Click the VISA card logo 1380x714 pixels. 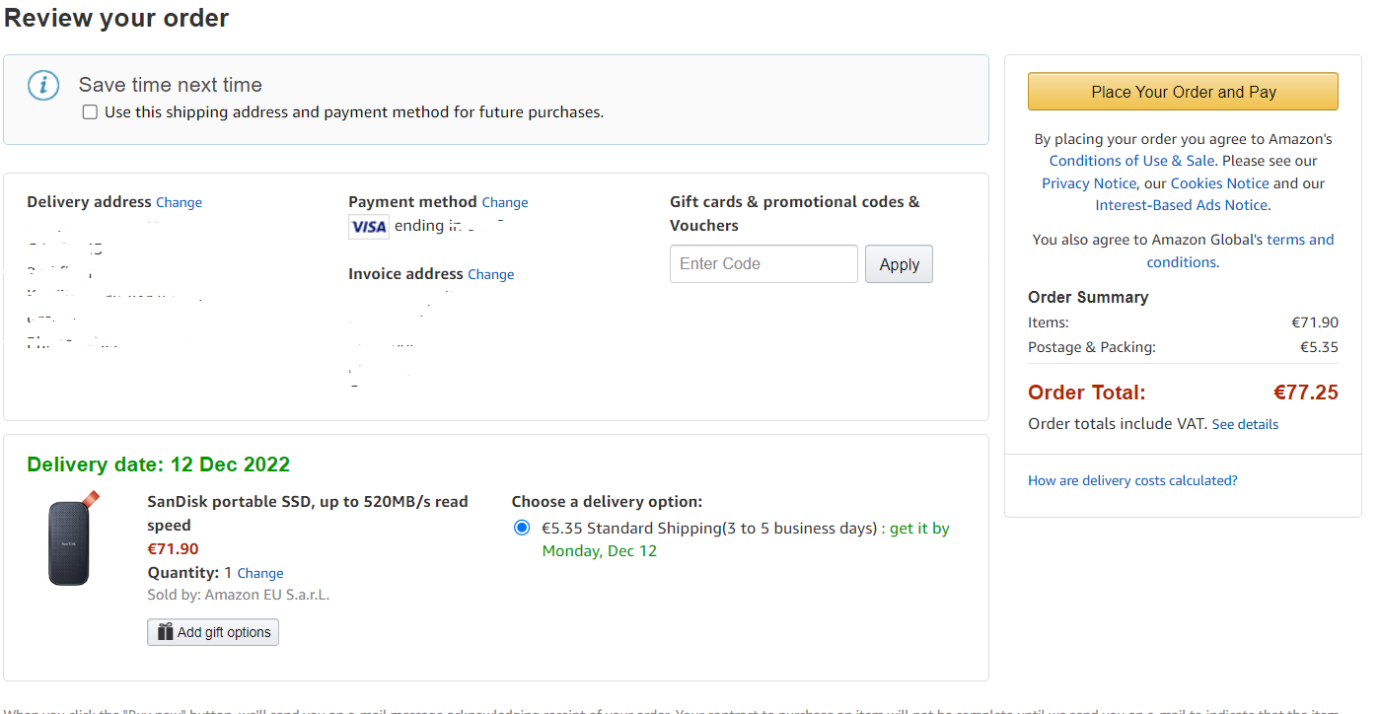369,227
